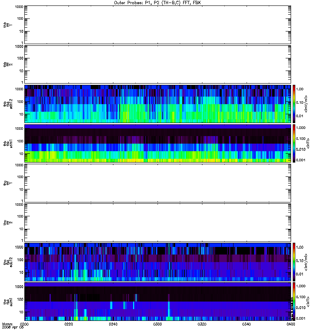Click the thc fbk scm1 spectrogram panel

158,302
